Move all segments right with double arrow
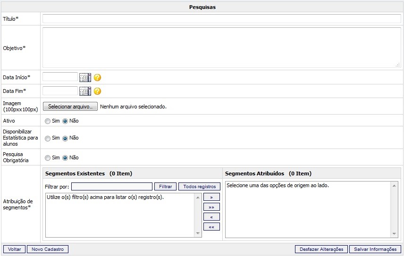Viewport: 404px width, 256px height. (211, 207)
